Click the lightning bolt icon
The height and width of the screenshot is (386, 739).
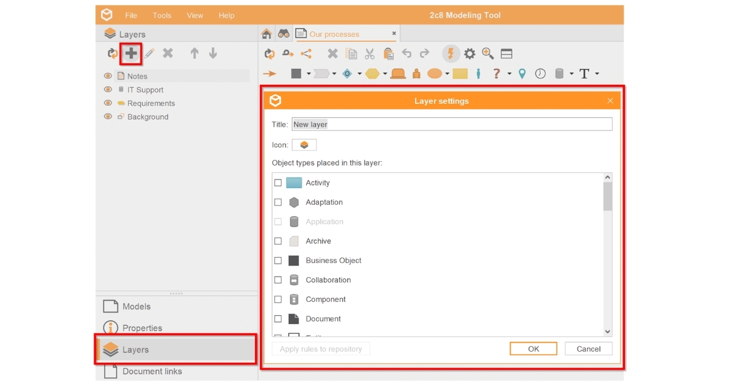click(x=451, y=53)
